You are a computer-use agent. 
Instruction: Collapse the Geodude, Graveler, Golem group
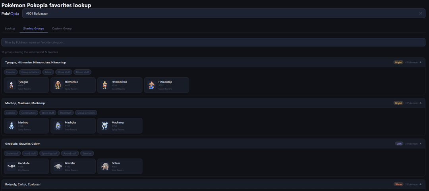click(420, 143)
